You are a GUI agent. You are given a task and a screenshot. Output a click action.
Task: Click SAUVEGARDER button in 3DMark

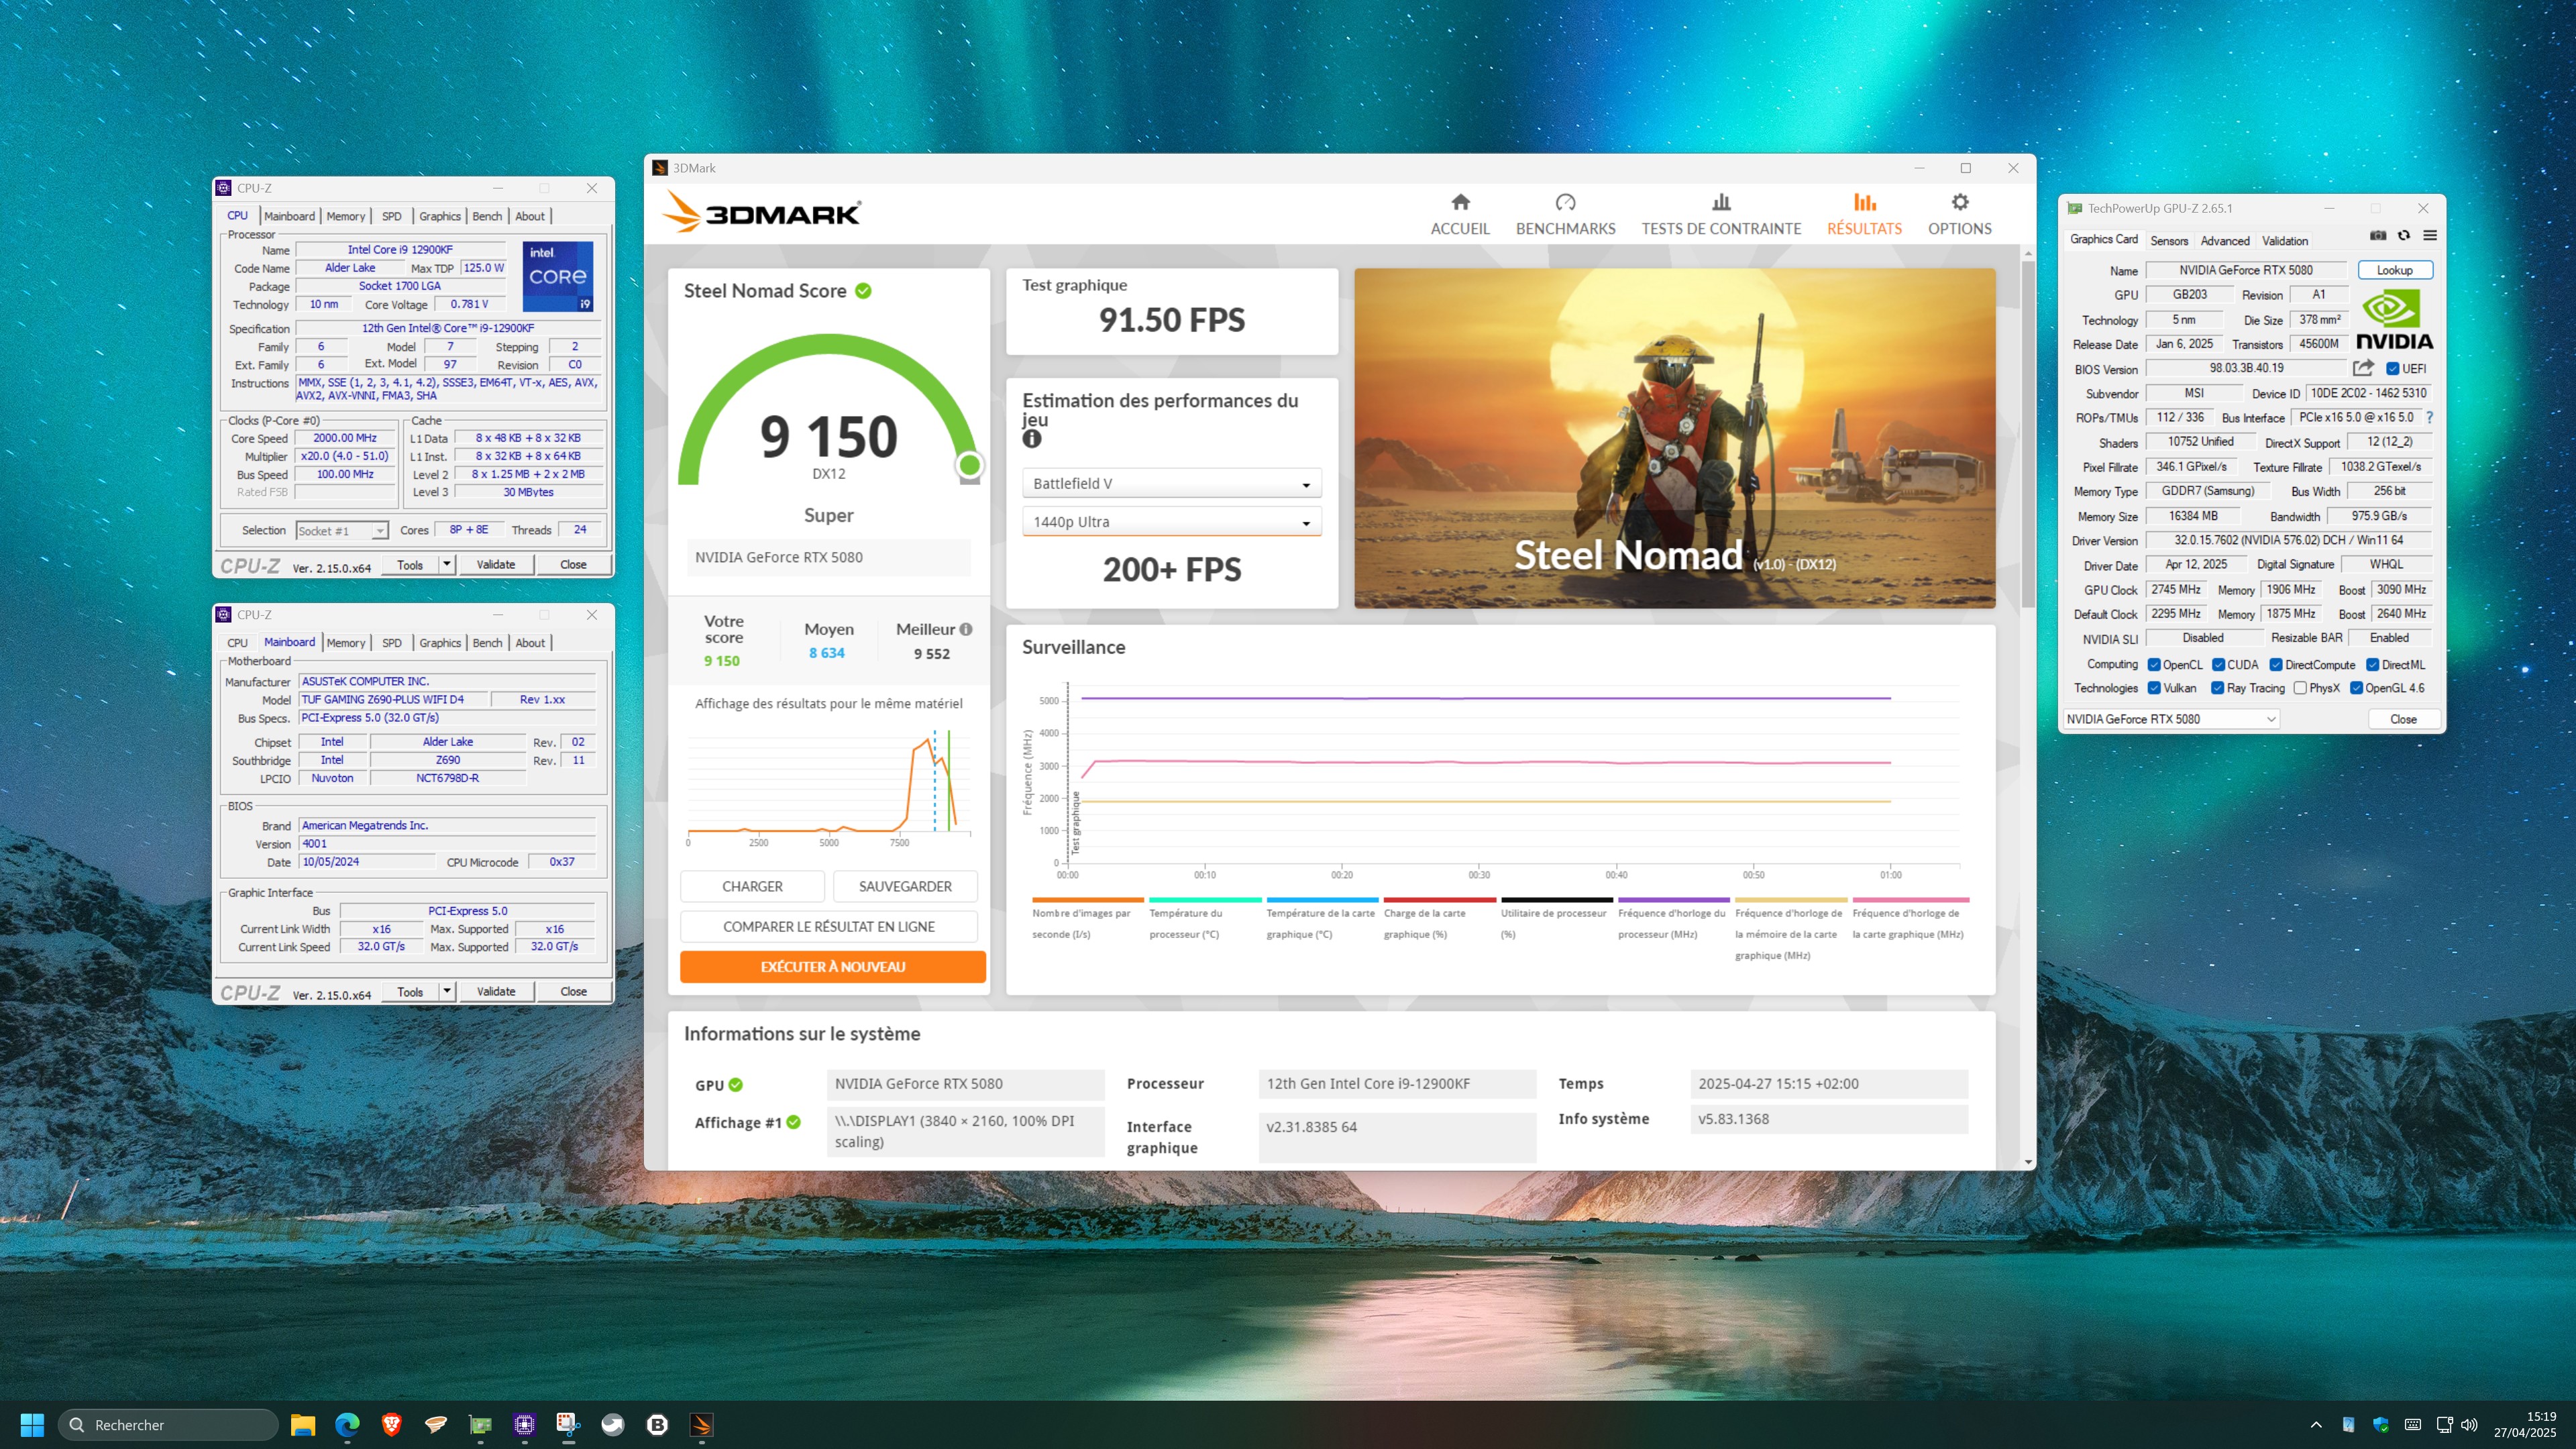[x=905, y=886]
